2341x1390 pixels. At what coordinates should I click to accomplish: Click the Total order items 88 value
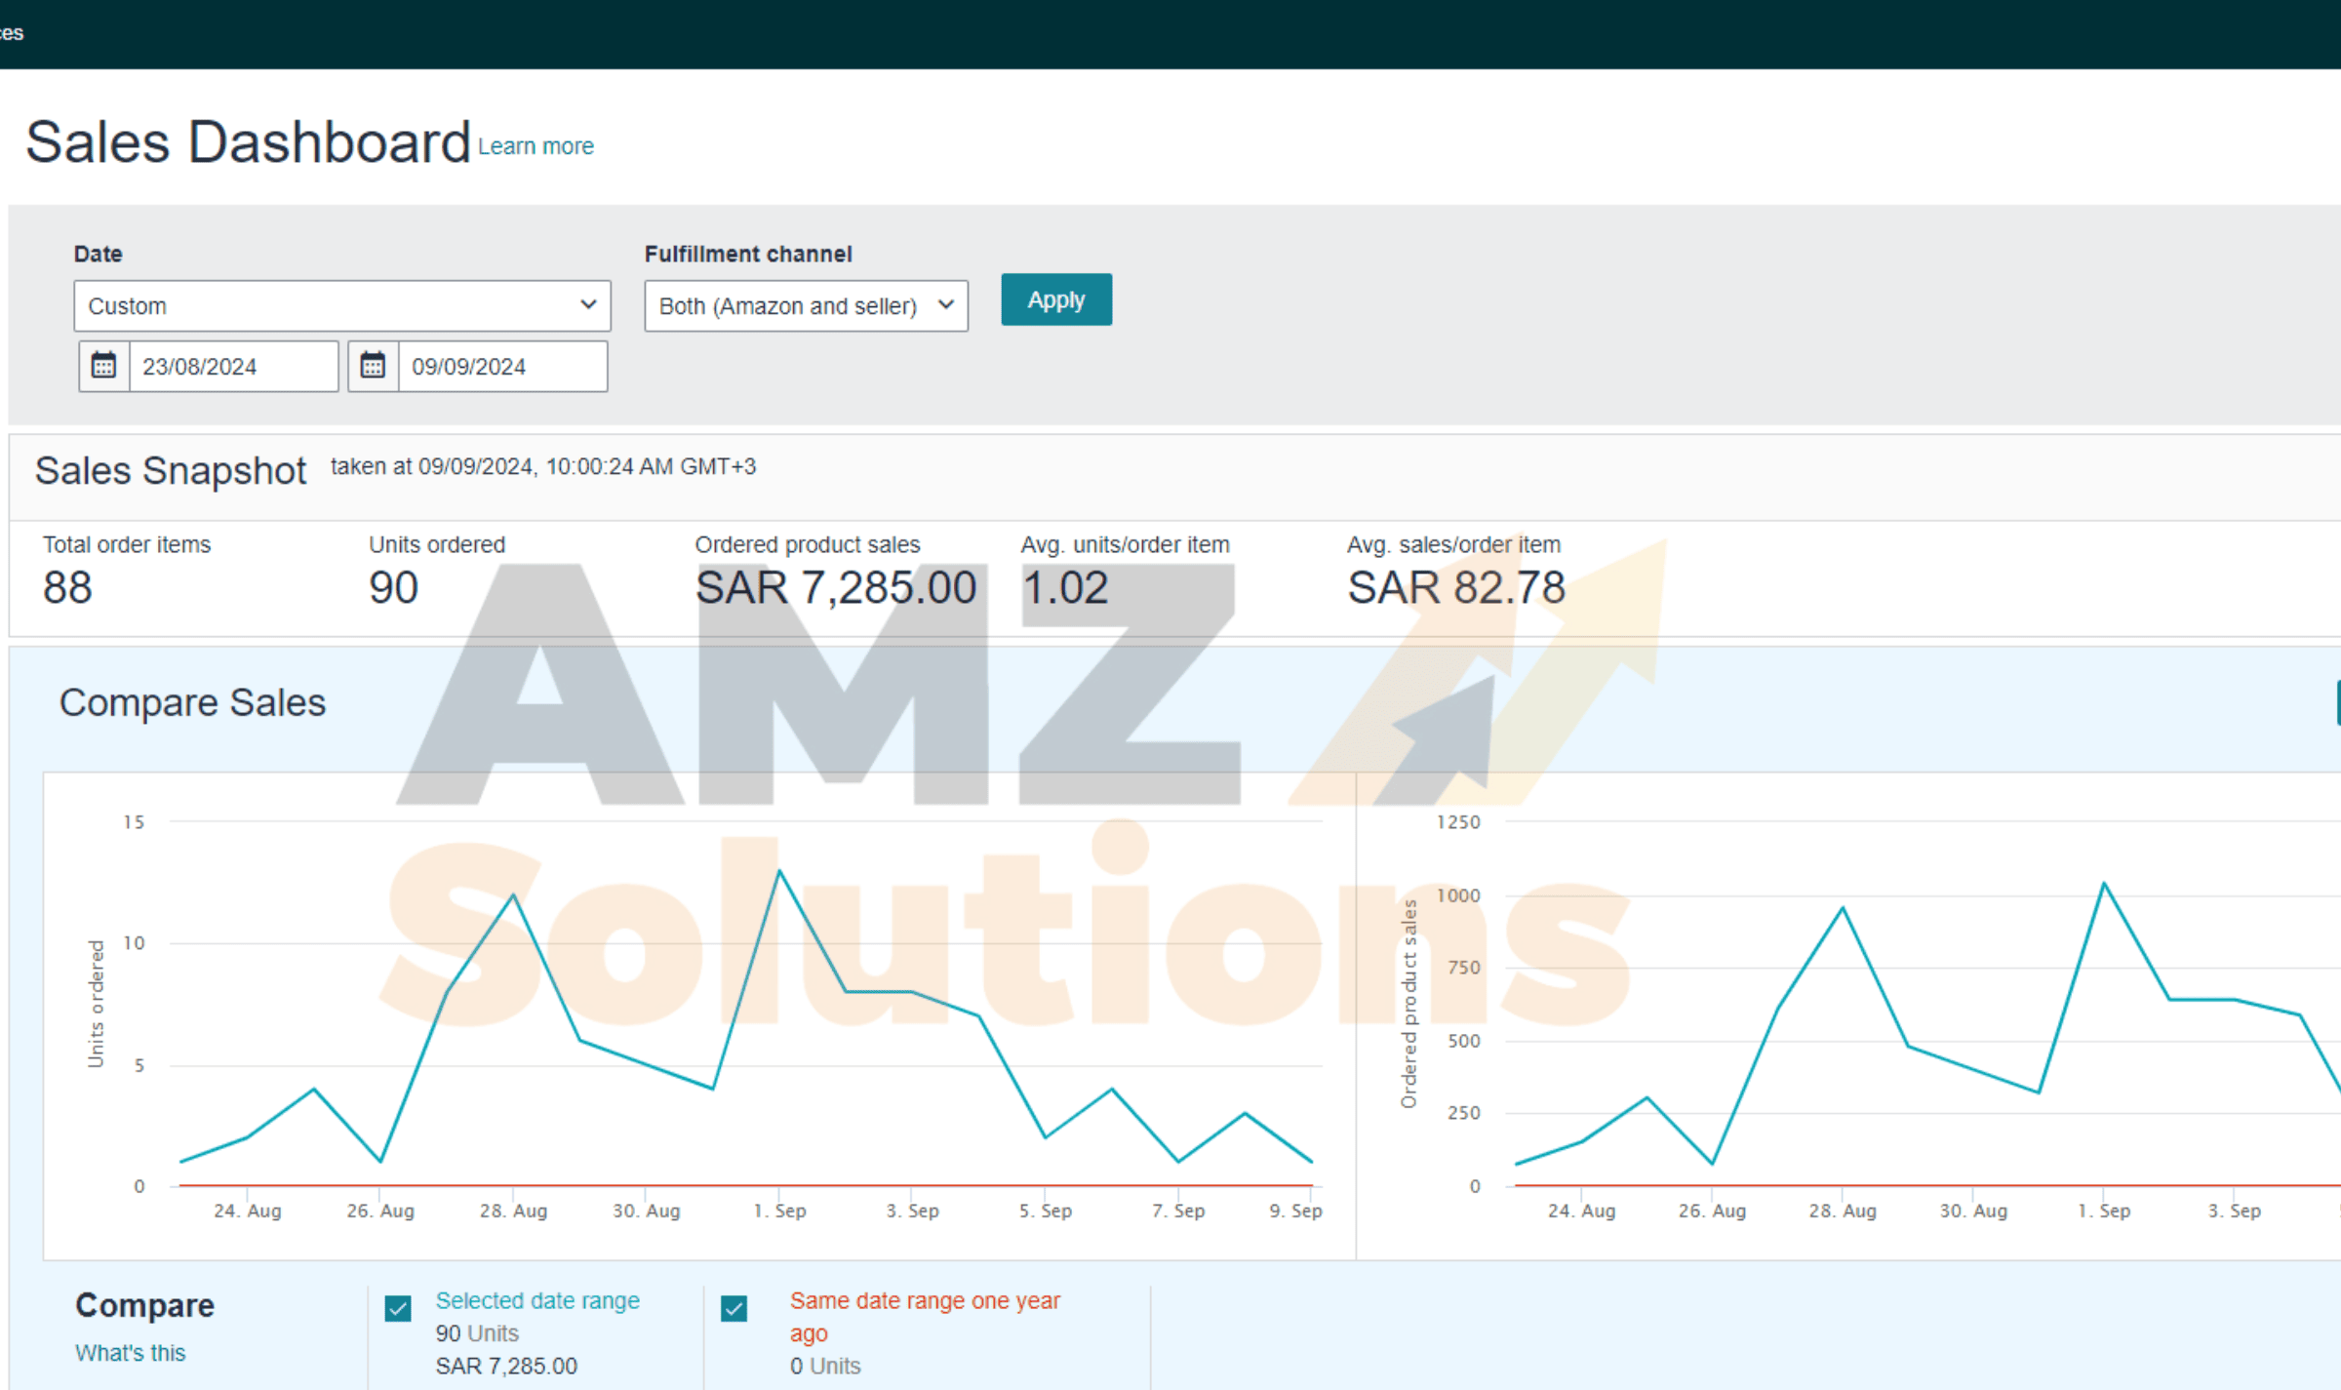tap(67, 587)
